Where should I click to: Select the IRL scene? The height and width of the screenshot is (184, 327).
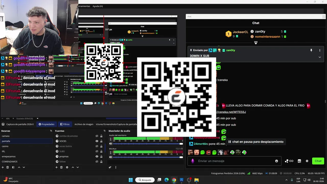(26, 151)
